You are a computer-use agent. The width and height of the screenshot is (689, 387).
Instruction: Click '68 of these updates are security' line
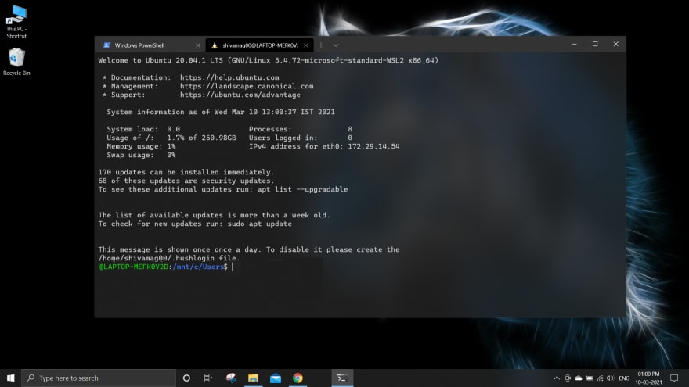186,181
